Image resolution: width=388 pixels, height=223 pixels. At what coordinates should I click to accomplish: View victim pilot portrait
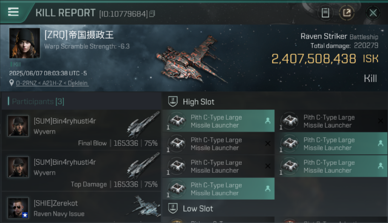coord(24,43)
